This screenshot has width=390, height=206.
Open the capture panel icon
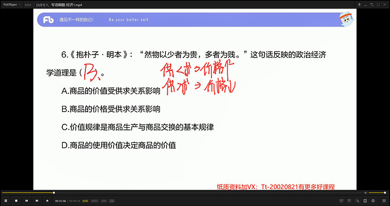tap(365, 201)
